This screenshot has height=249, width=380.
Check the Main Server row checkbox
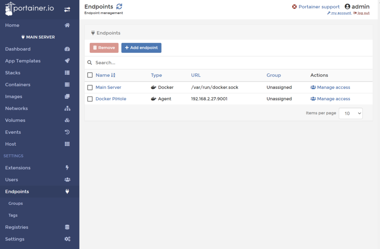(x=90, y=87)
